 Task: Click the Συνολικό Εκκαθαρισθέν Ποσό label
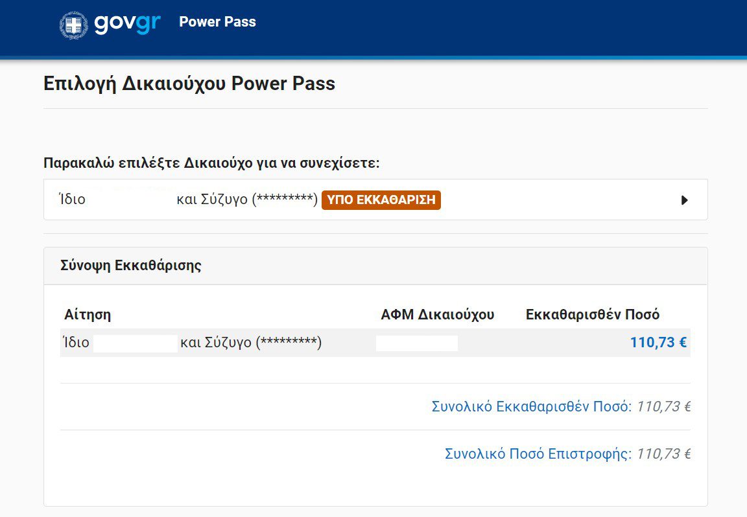(x=531, y=407)
